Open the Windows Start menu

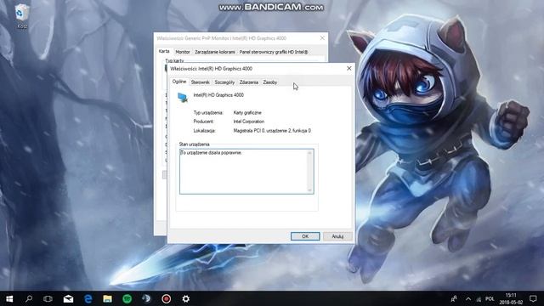coord(9,298)
